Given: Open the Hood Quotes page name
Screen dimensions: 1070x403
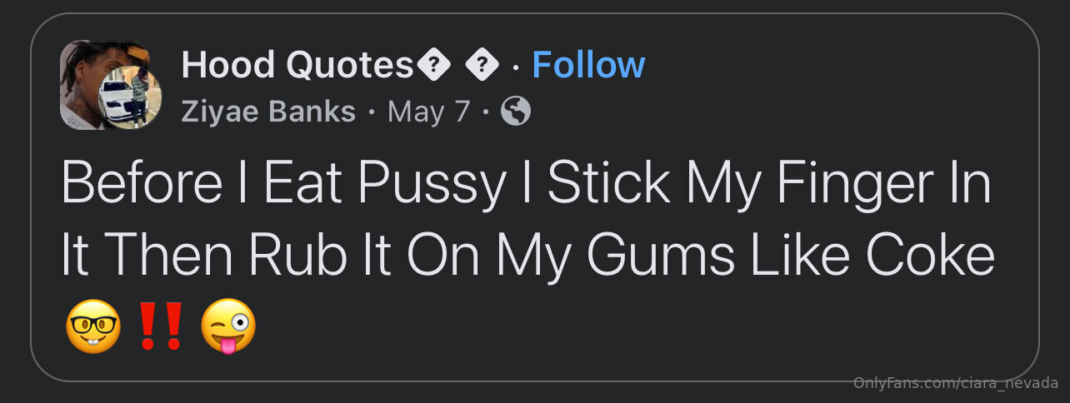Looking at the screenshot, I should pos(297,65).
